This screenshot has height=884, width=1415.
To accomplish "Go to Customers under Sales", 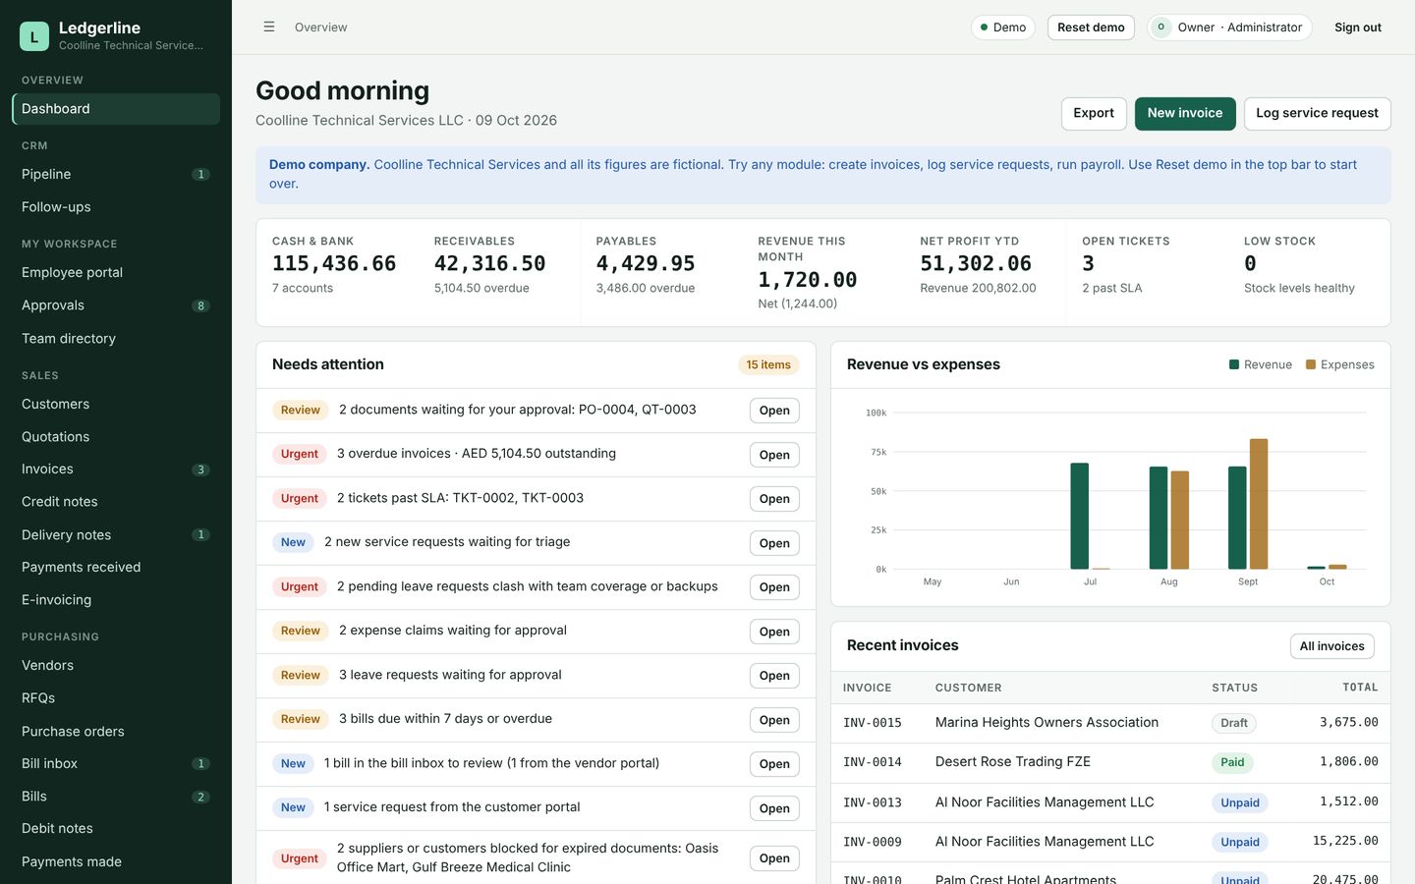I will [x=116, y=404].
